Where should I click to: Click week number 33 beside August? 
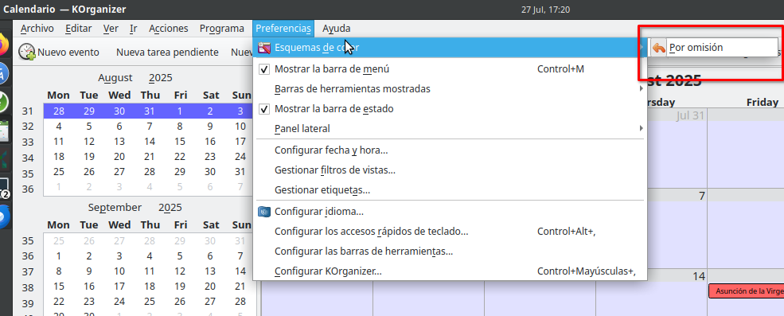pos(28,142)
